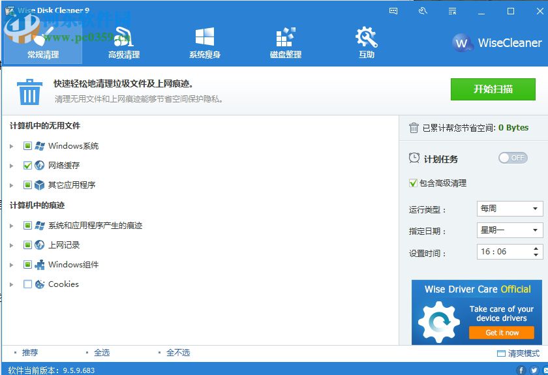Select the 上网记录 tree label

64,245
